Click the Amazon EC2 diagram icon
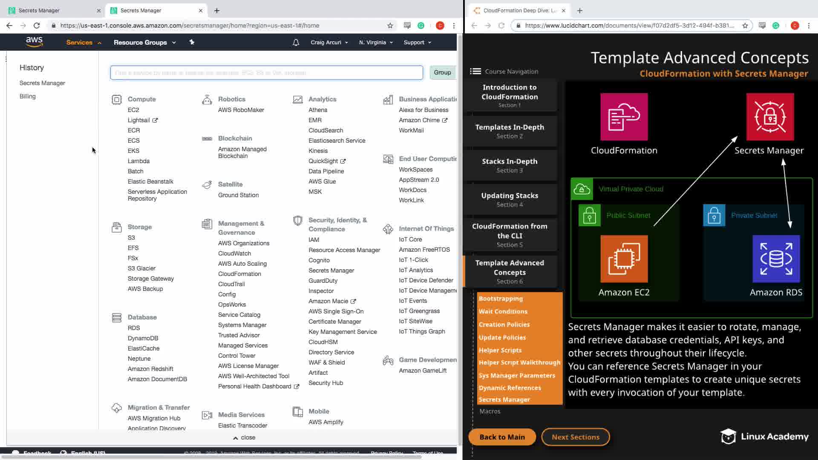 pos(624,259)
